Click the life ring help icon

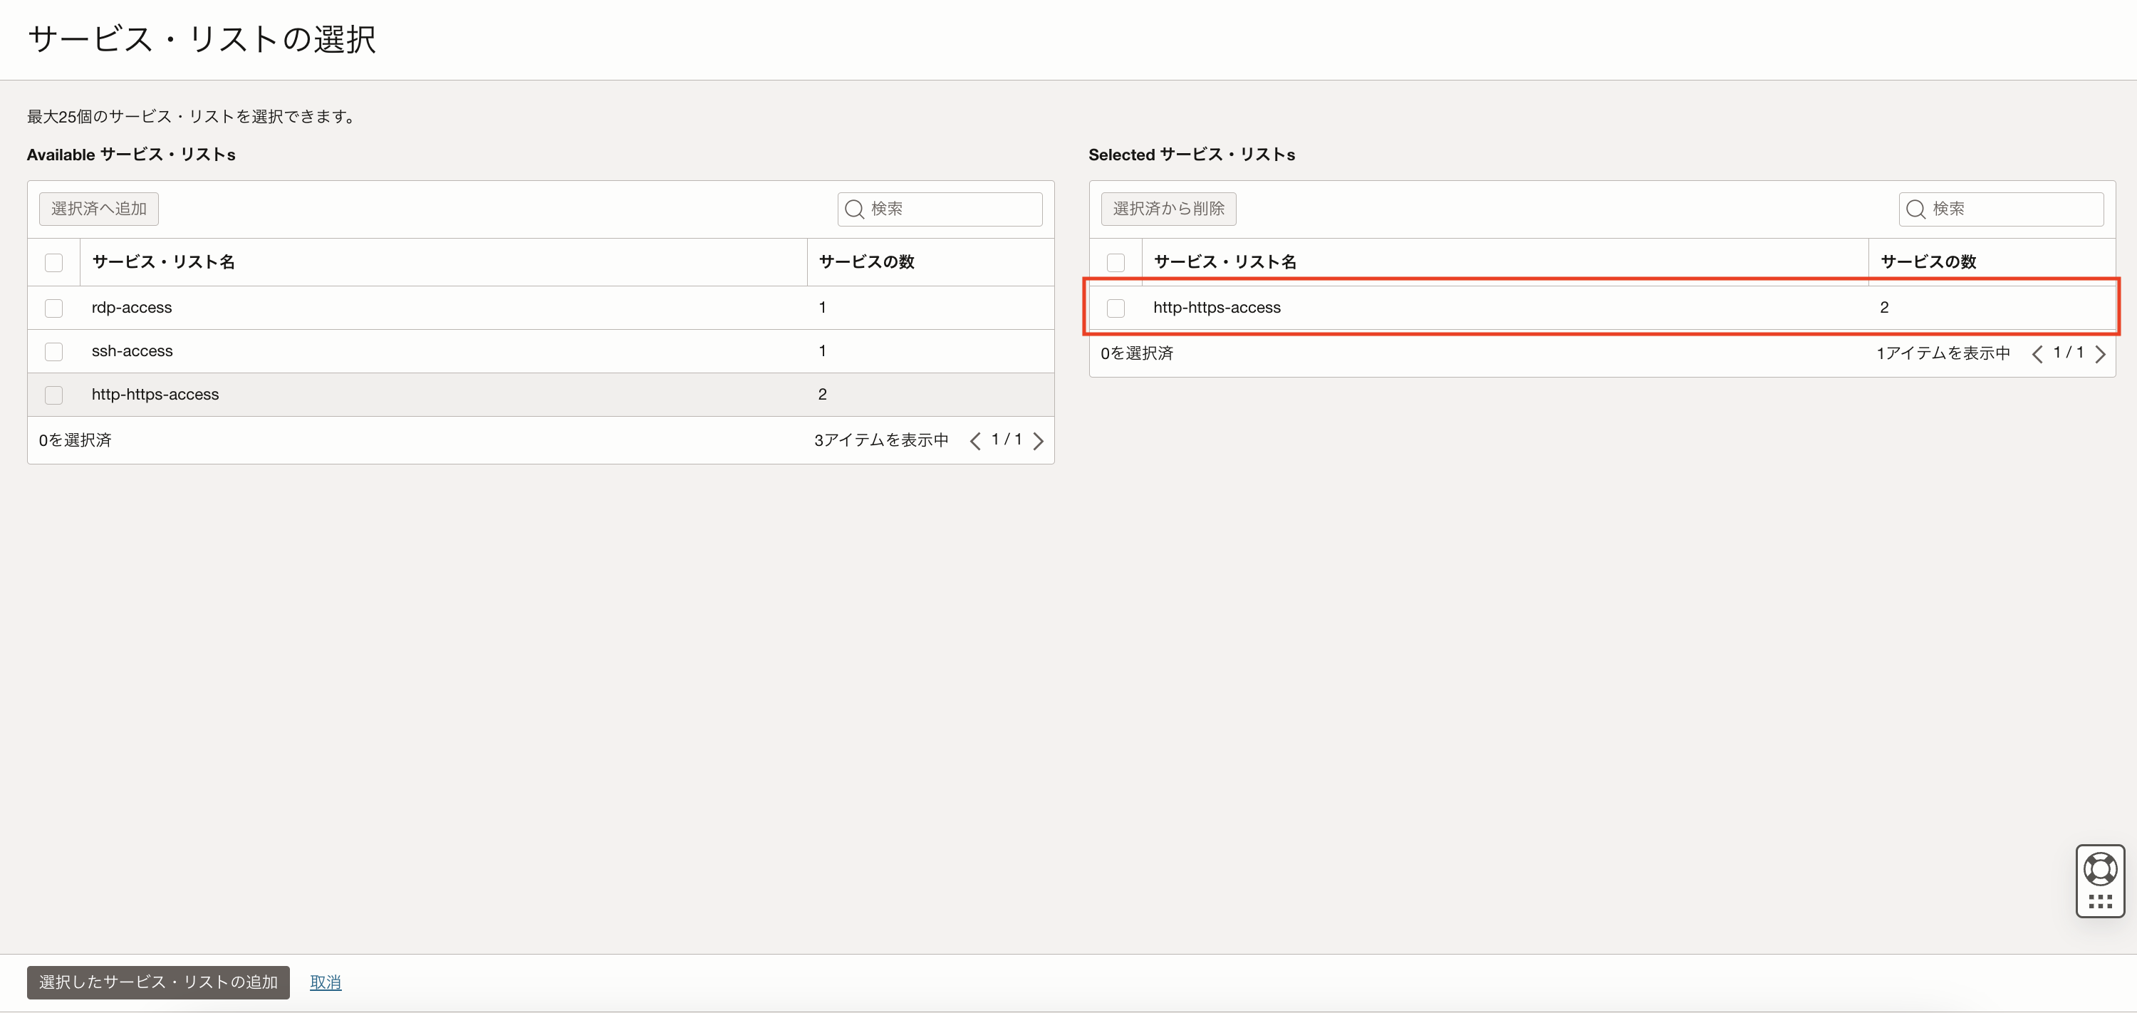click(2100, 868)
